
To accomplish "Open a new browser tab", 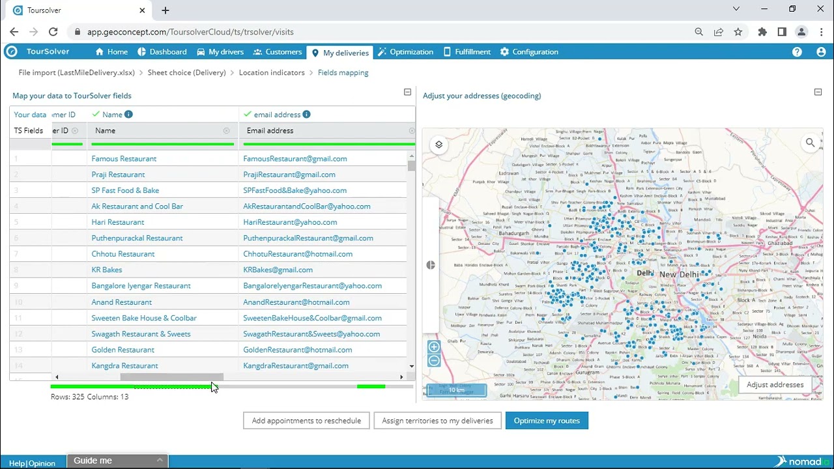I will click(165, 10).
